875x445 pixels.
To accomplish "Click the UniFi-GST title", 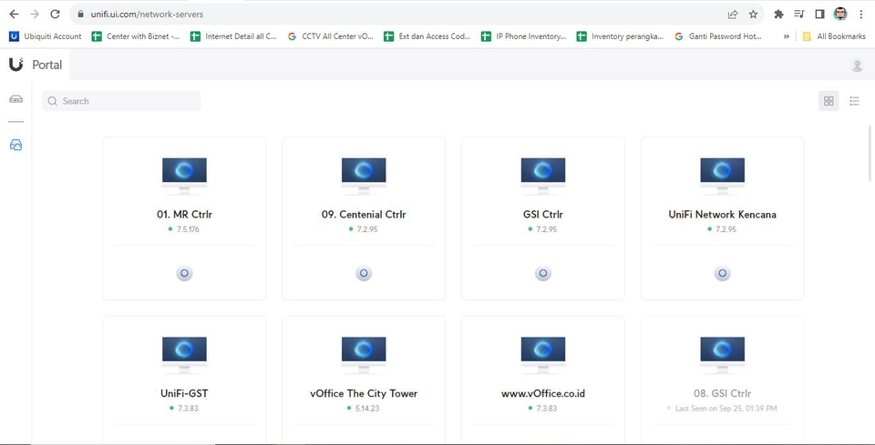I will click(x=184, y=393).
